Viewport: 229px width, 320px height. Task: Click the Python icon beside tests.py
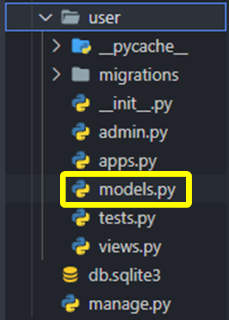coord(81,218)
